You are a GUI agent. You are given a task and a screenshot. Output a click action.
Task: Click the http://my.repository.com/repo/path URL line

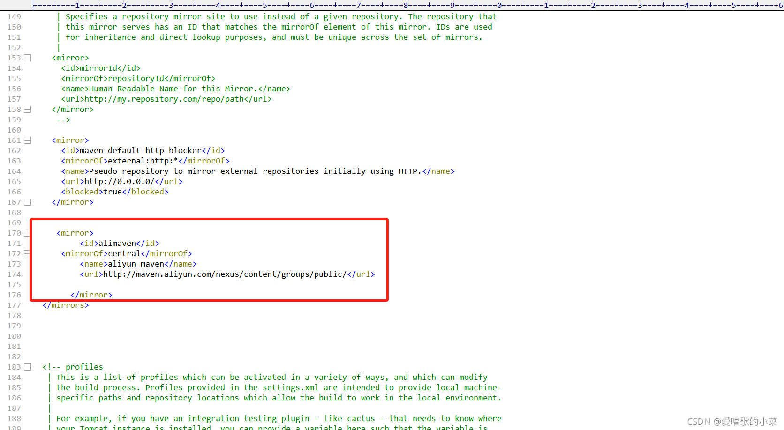[166, 99]
